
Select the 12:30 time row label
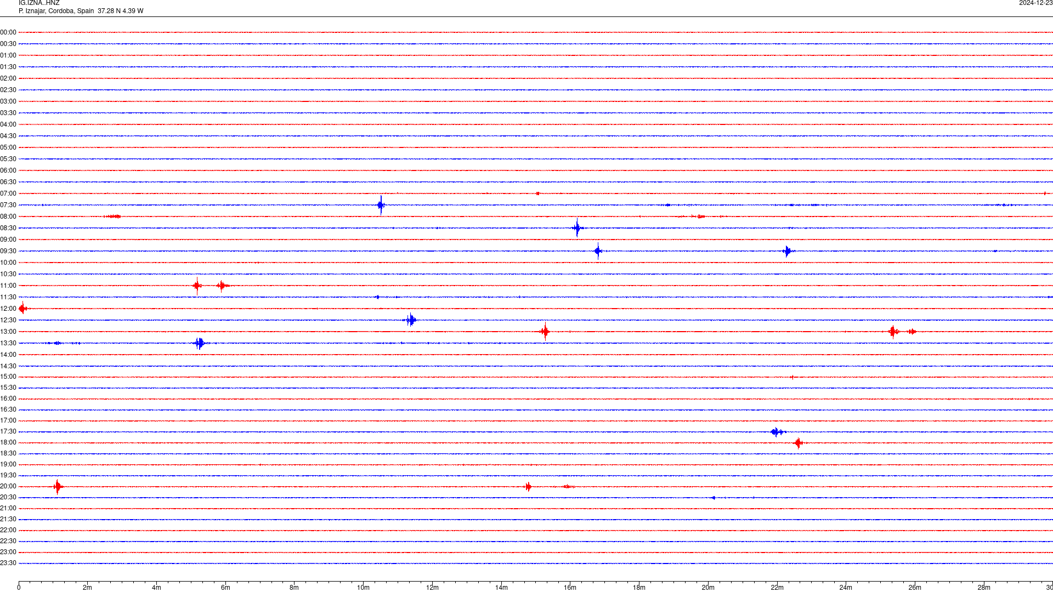pyautogui.click(x=8, y=320)
